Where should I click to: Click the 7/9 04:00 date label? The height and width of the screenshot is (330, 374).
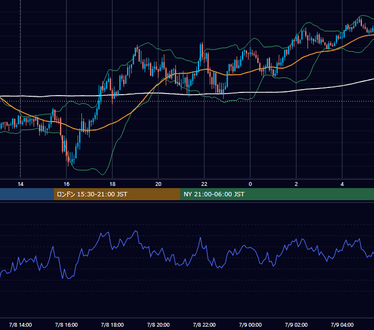pos(342,325)
